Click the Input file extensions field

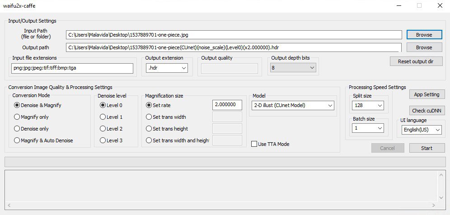72,68
